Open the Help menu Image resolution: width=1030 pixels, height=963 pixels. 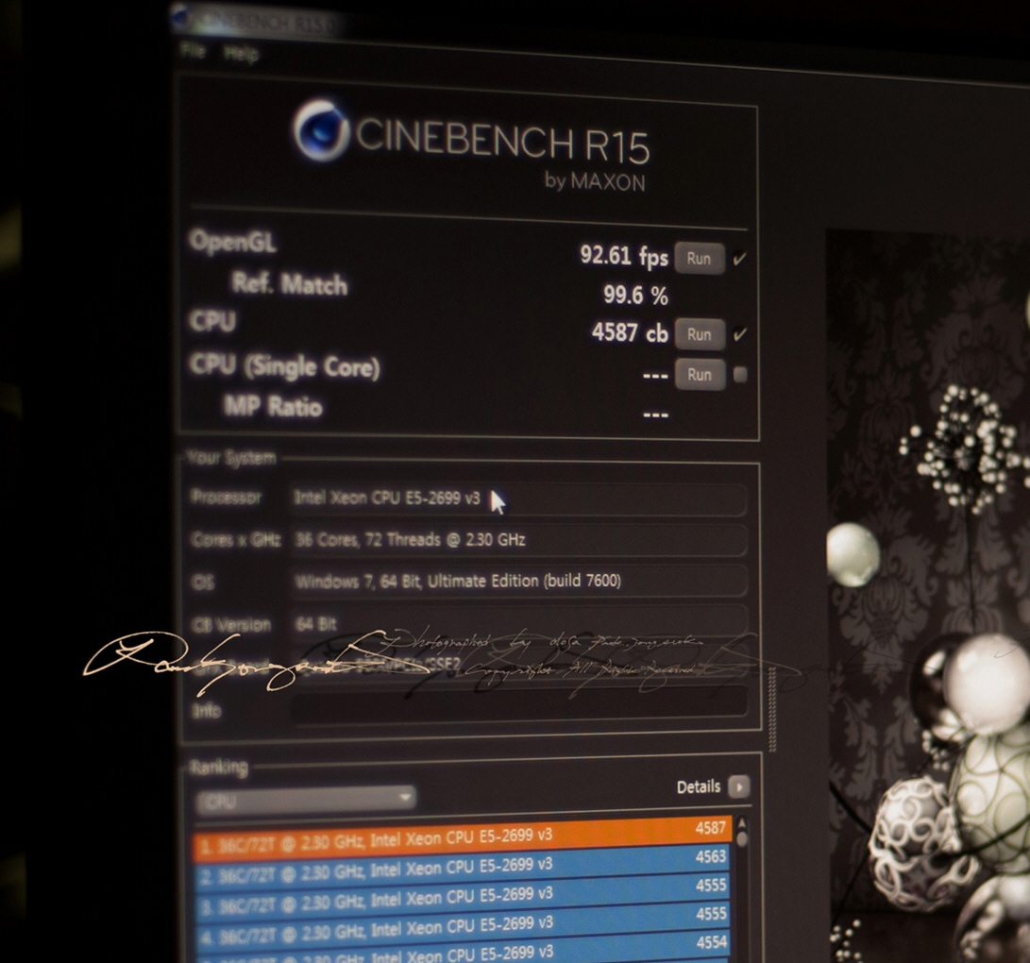point(240,53)
